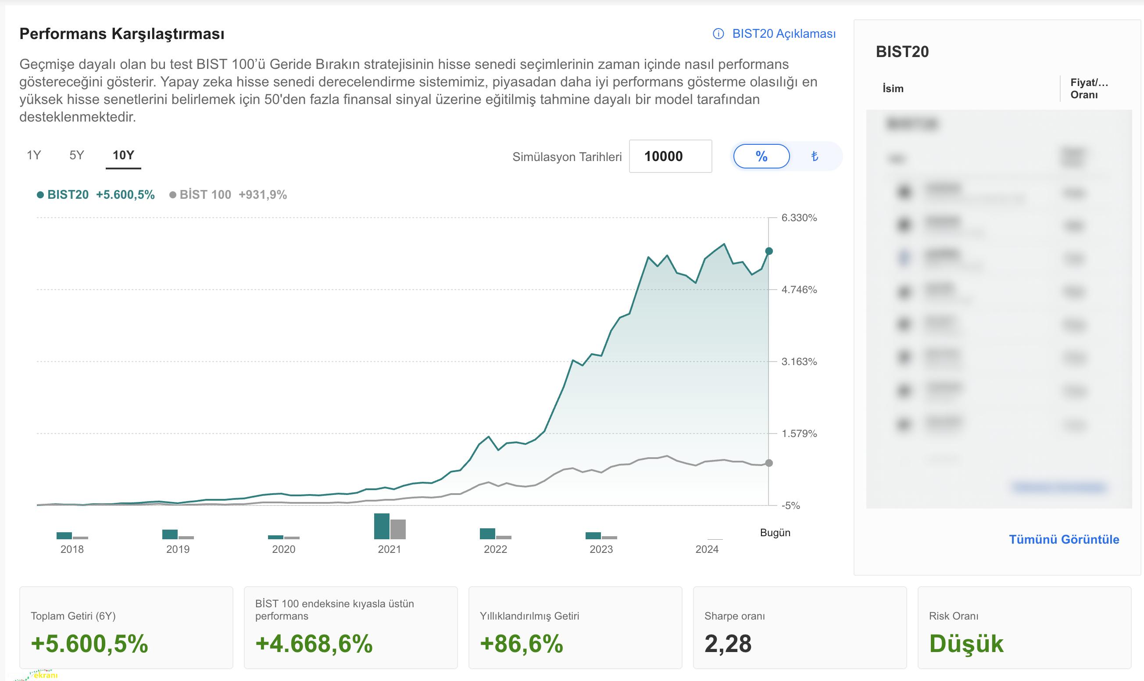Click the Simülasyon Tarihleri label
Viewport: 1144px width, 681px height.
567,157
